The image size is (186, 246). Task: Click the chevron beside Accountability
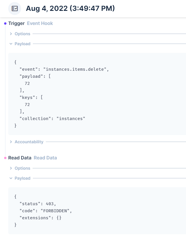tap(11, 142)
